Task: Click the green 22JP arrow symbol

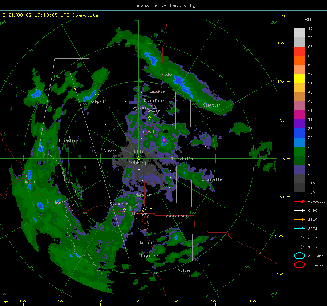Action: point(299,238)
